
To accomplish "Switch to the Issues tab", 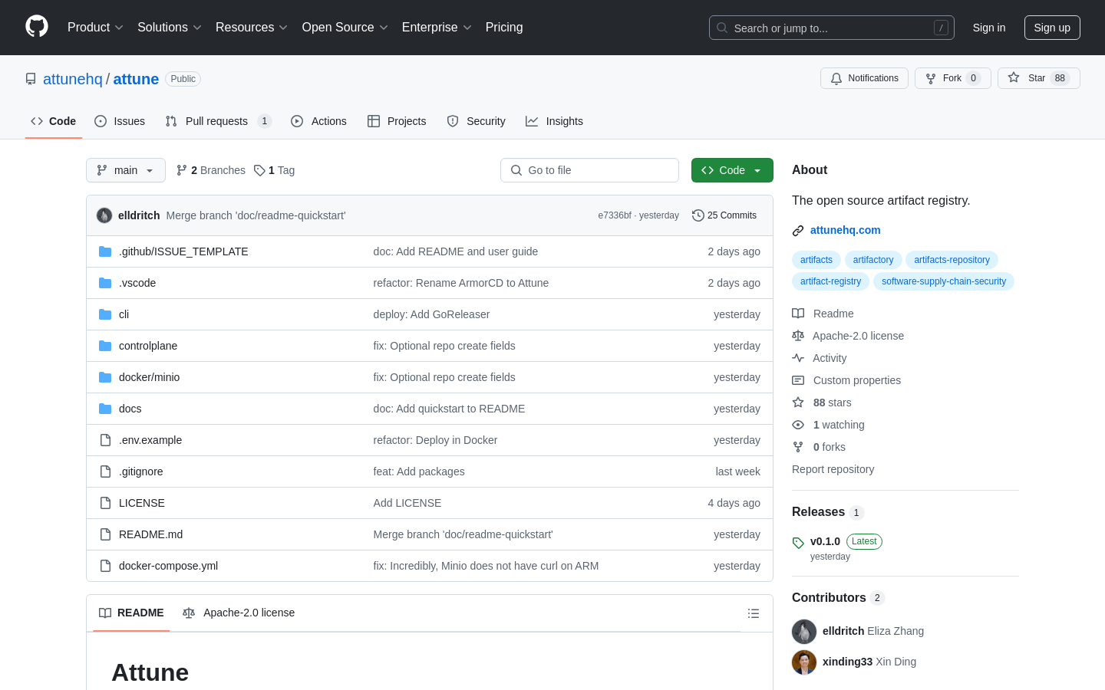I will [x=120, y=121].
